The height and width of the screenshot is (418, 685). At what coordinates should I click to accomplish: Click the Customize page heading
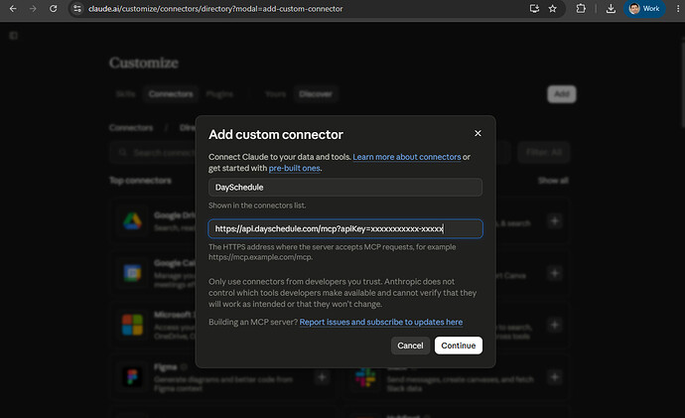pos(144,63)
